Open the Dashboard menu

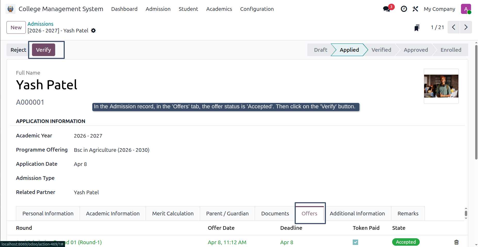[x=124, y=9]
